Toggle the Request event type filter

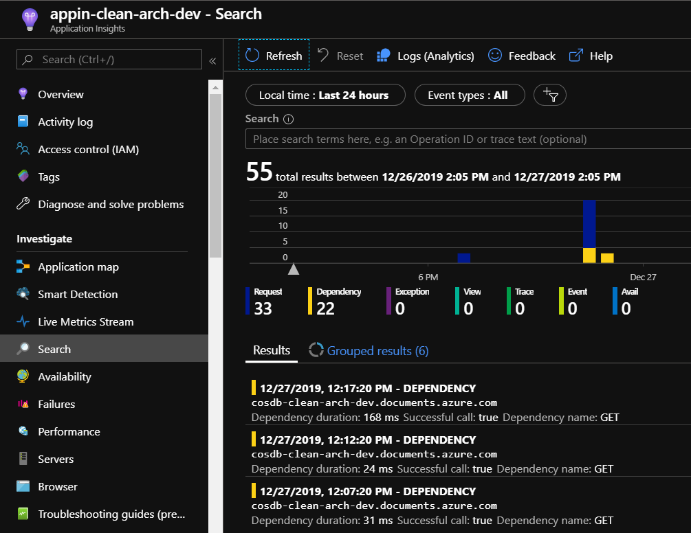click(x=263, y=302)
